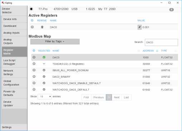Expand the TDAC#(0:22) register group
The height and width of the screenshot is (131, 182).
[44, 64]
